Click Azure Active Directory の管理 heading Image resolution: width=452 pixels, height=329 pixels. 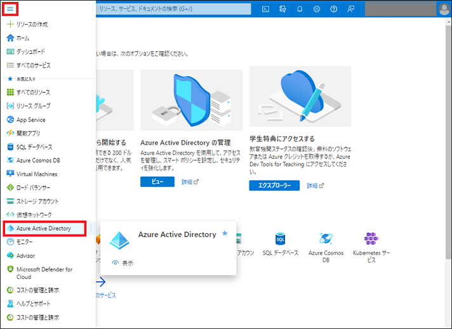185,143
